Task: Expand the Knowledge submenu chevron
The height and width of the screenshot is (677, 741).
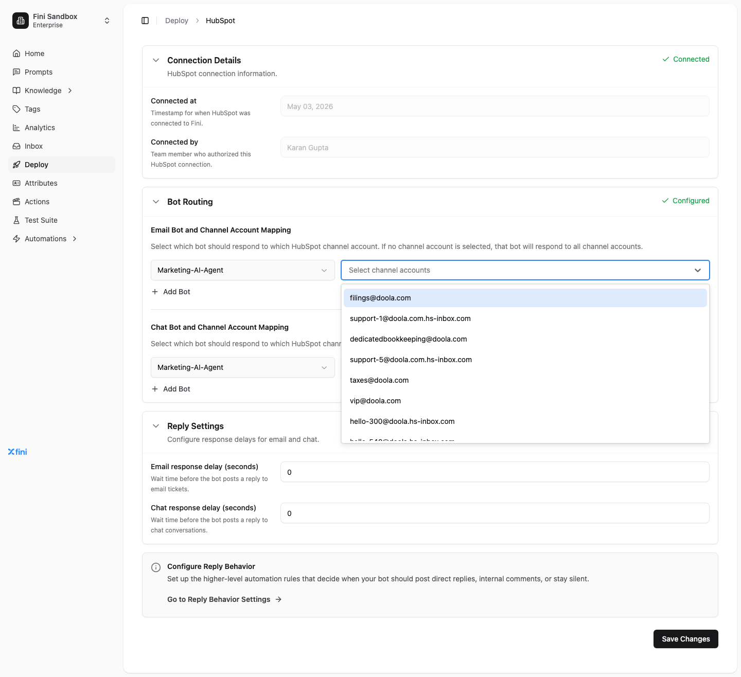Action: coord(70,91)
